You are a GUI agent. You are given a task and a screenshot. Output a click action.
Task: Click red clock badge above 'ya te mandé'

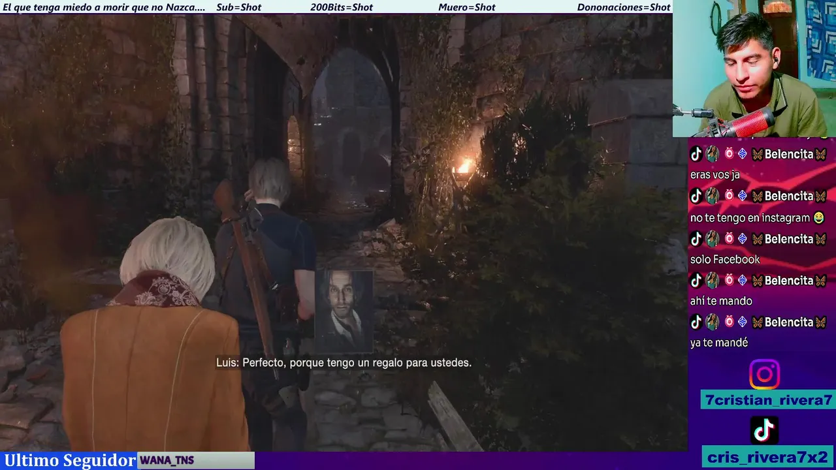(x=729, y=322)
